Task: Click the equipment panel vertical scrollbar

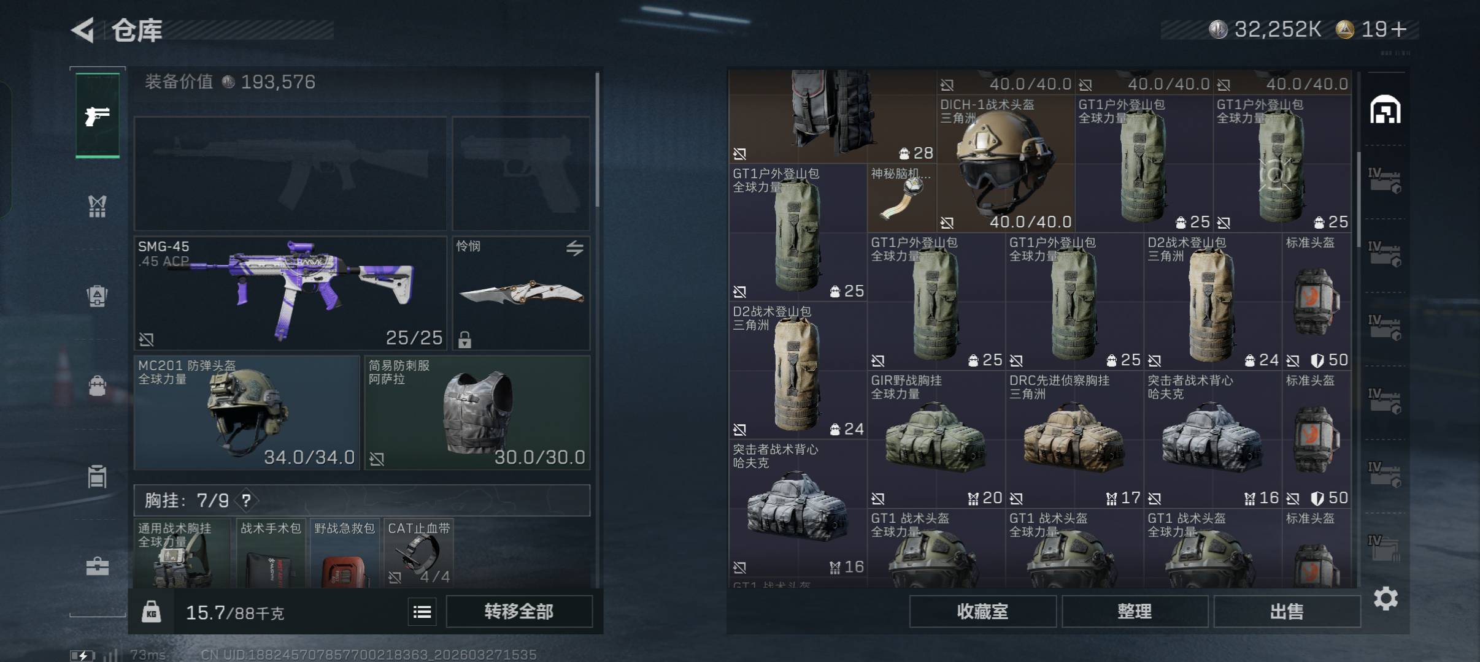Action: [x=597, y=140]
